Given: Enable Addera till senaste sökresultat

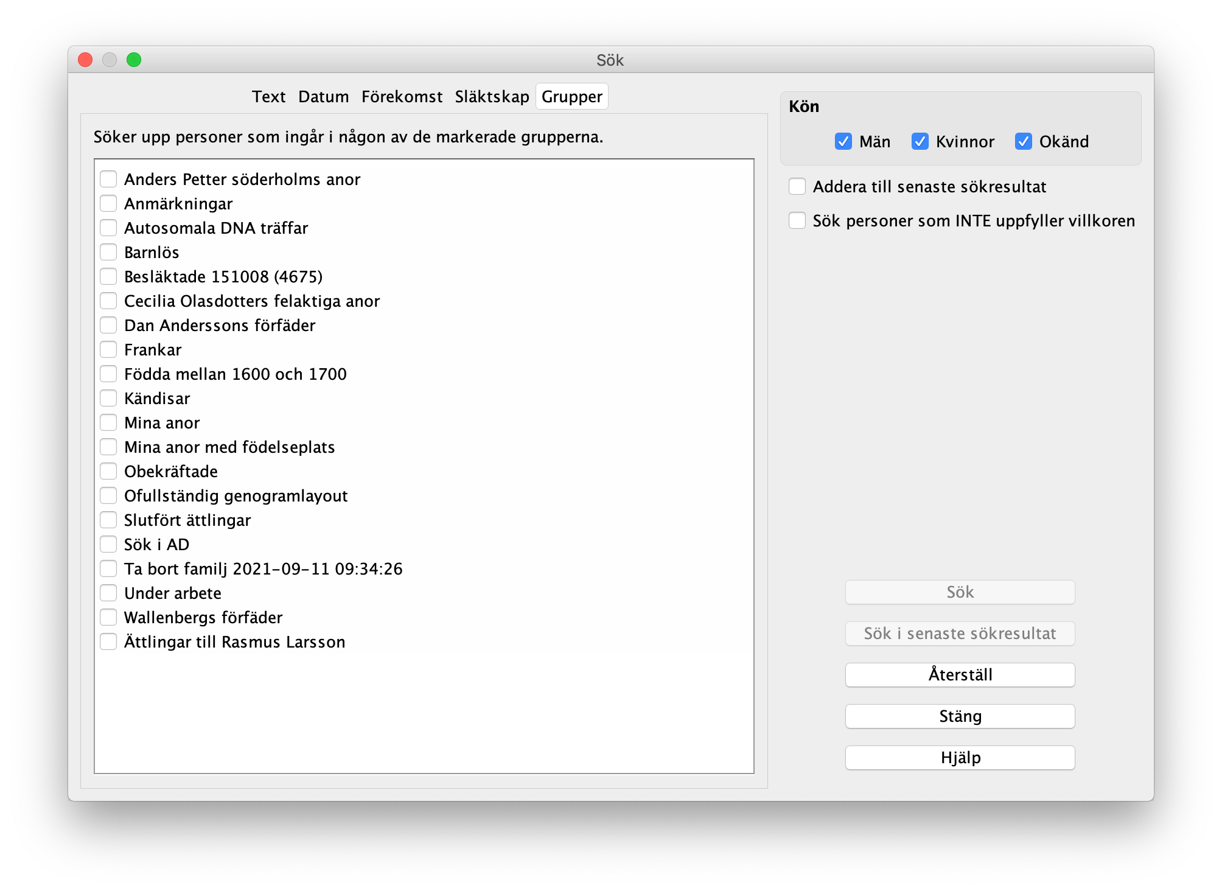Looking at the screenshot, I should click(x=797, y=186).
